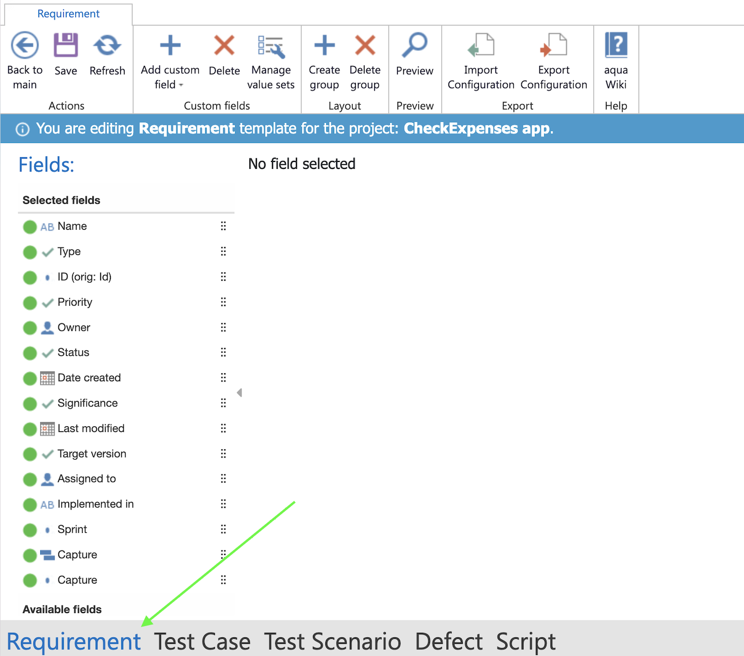Image resolution: width=744 pixels, height=656 pixels.
Task: Click the Back to main arrow icon
Action: pyautogui.click(x=25, y=46)
